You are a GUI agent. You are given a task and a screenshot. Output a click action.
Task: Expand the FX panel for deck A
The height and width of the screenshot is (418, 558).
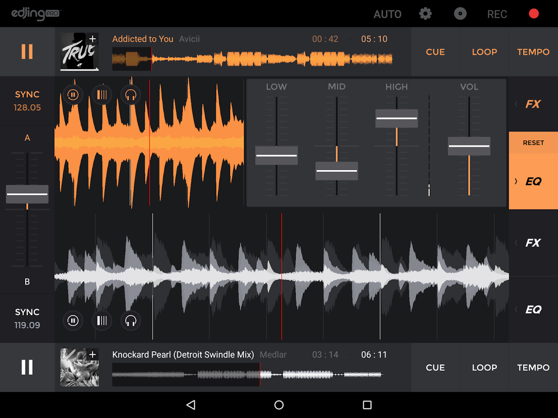[533, 104]
